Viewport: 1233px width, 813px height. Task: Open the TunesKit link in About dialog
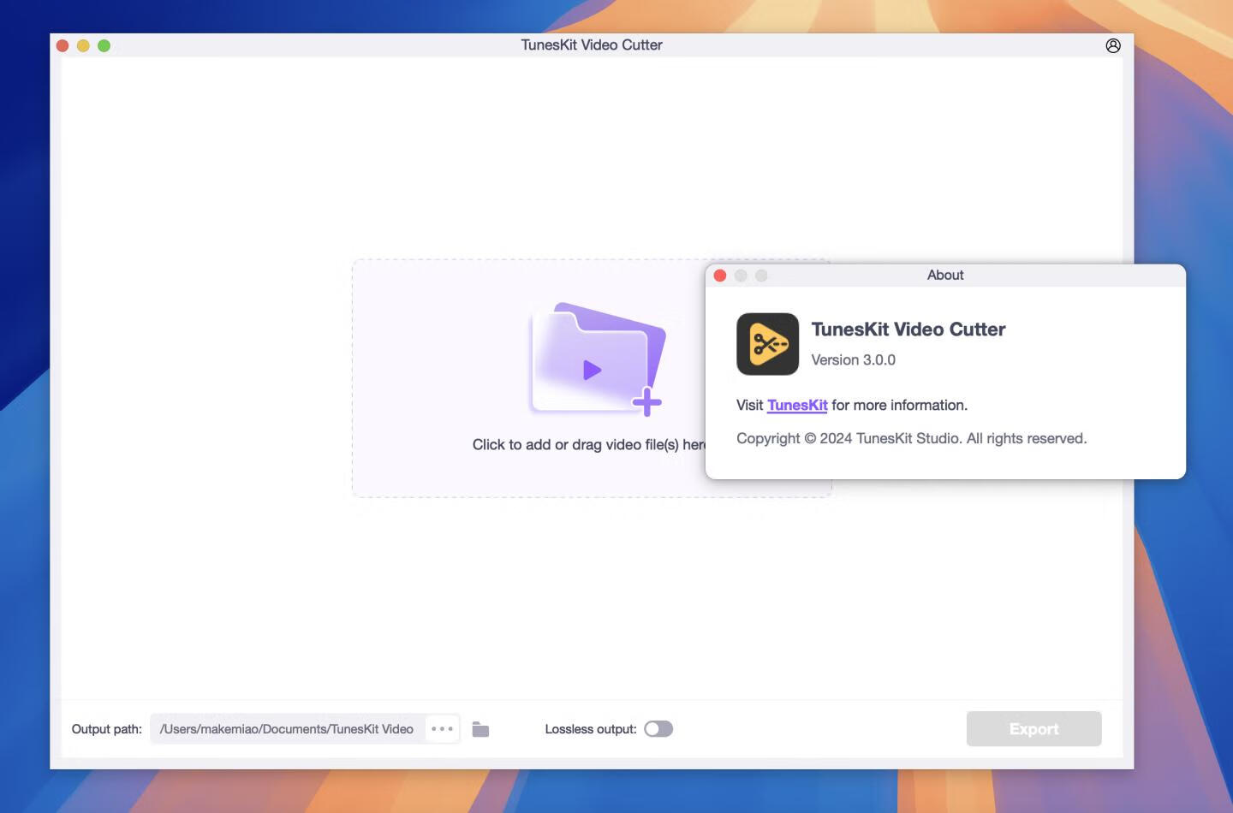coord(797,406)
